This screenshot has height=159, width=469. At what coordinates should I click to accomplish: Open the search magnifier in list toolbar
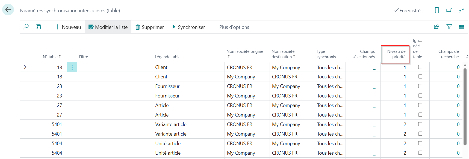coord(26,27)
